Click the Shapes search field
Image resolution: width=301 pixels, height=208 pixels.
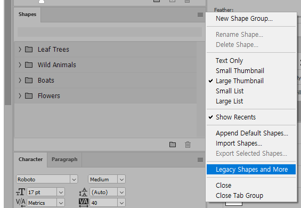click(110, 32)
